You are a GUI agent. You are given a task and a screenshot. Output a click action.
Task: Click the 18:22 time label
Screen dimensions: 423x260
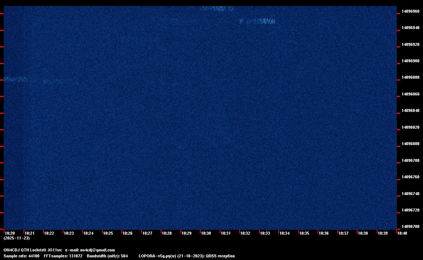pos(49,233)
